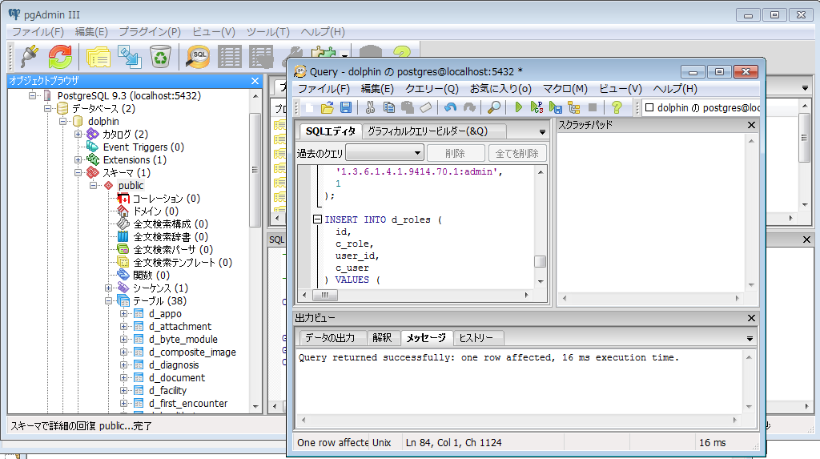Click the Connect (plug) icon in pgAdmin toolbar
This screenshot has height=459, width=820.
[30, 57]
